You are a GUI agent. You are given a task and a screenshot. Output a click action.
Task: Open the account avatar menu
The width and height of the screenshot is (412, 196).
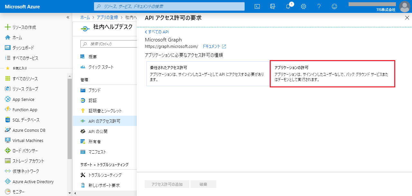tap(405, 6)
